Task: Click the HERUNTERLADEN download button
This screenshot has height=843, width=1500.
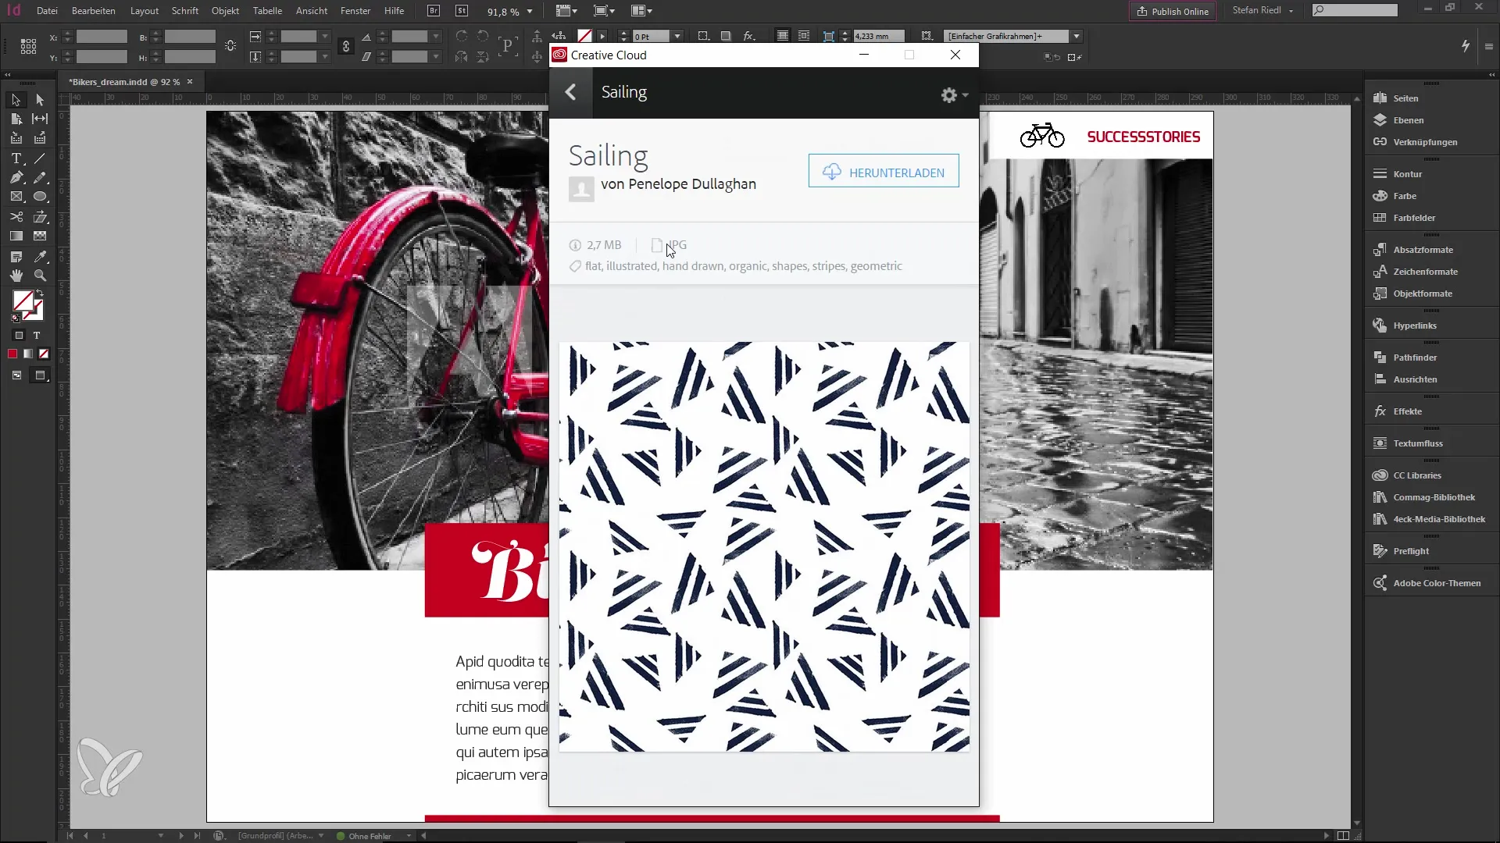Action: coord(884,173)
